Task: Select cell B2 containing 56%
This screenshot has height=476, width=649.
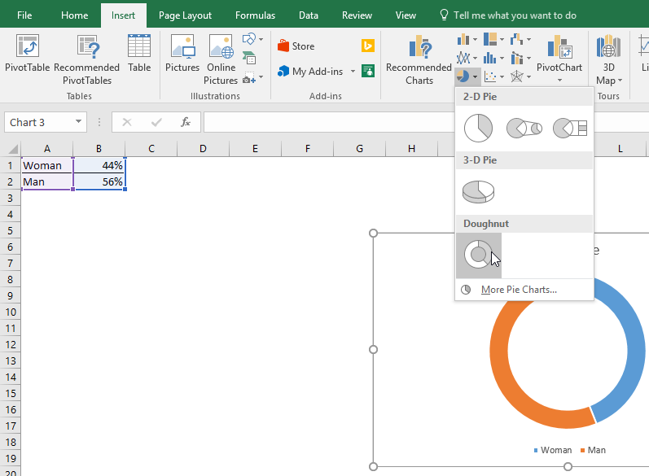Action: pos(99,181)
